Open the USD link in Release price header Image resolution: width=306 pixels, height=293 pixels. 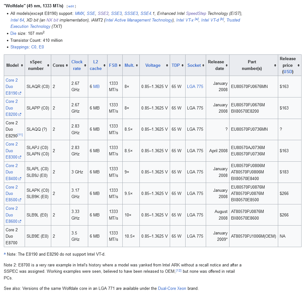pos(288,72)
